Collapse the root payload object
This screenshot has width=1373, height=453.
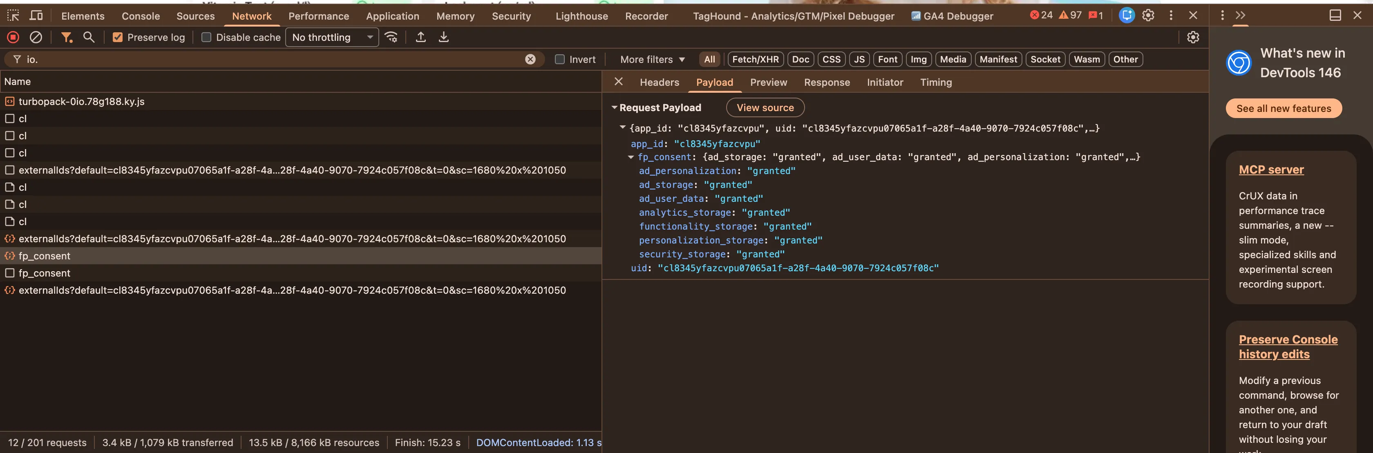(622, 128)
